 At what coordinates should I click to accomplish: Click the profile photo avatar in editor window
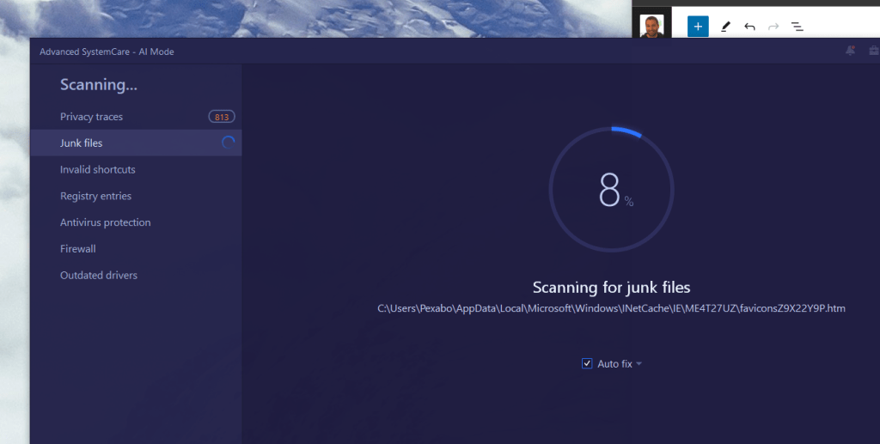click(x=651, y=27)
